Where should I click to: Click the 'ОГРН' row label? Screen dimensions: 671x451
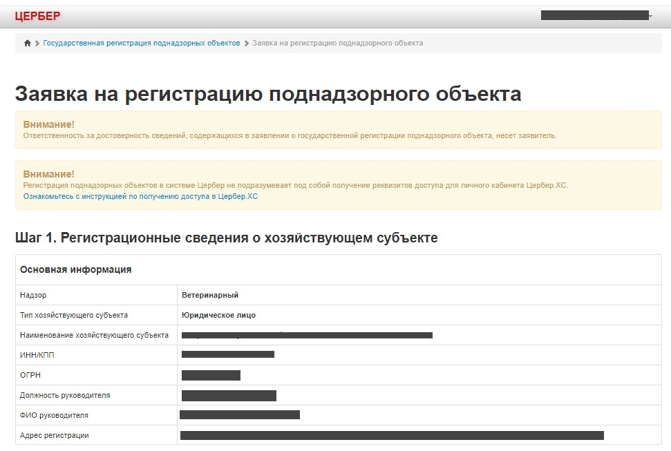click(30, 375)
